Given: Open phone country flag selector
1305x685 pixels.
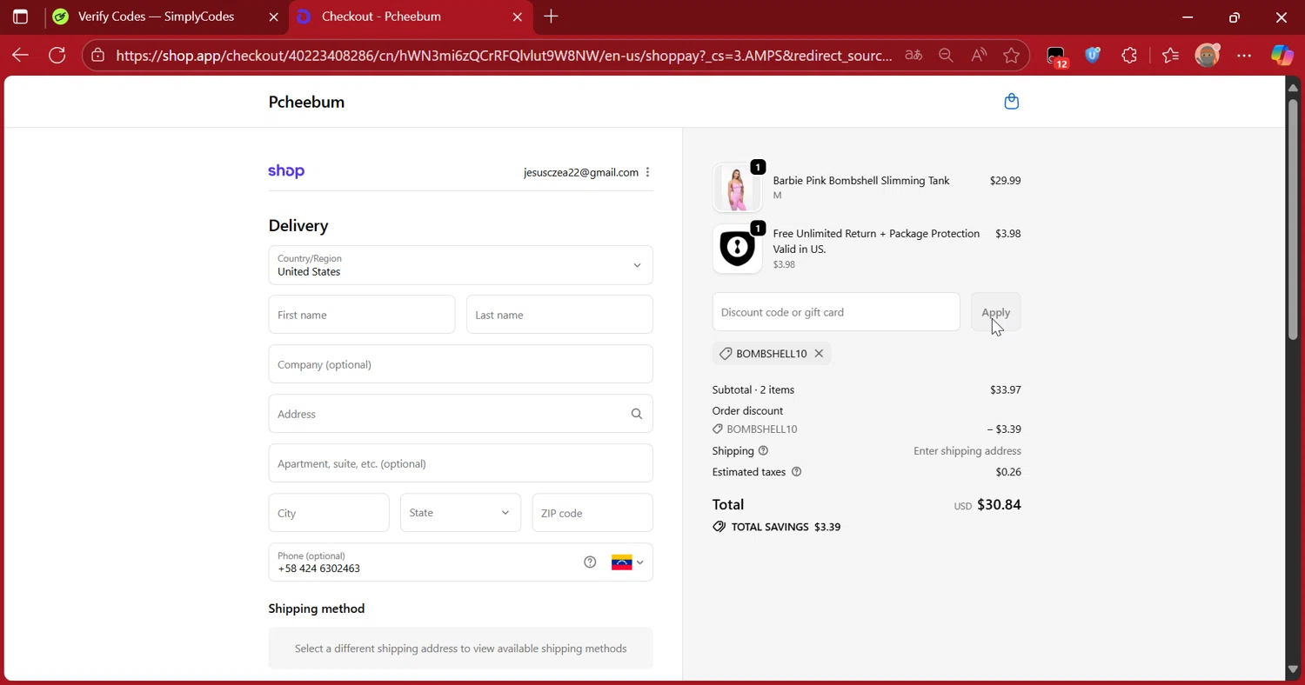Looking at the screenshot, I should [627, 562].
